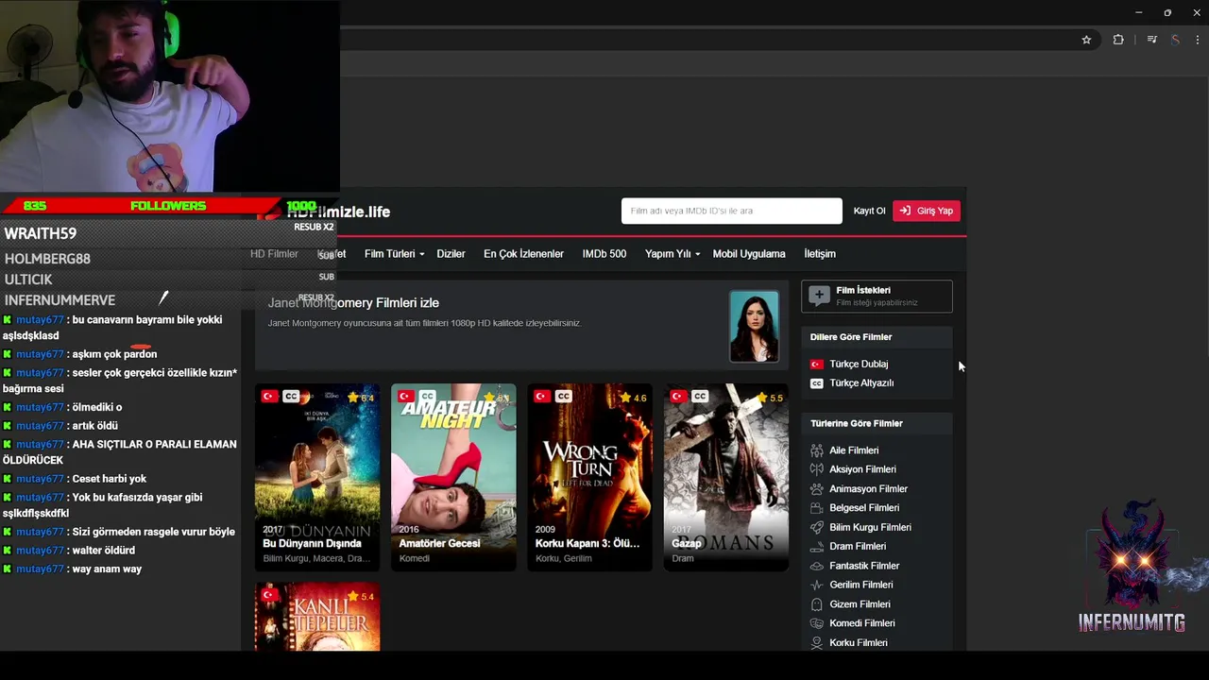Click the CC icon beside Türkçe Altyazılı

point(817,383)
